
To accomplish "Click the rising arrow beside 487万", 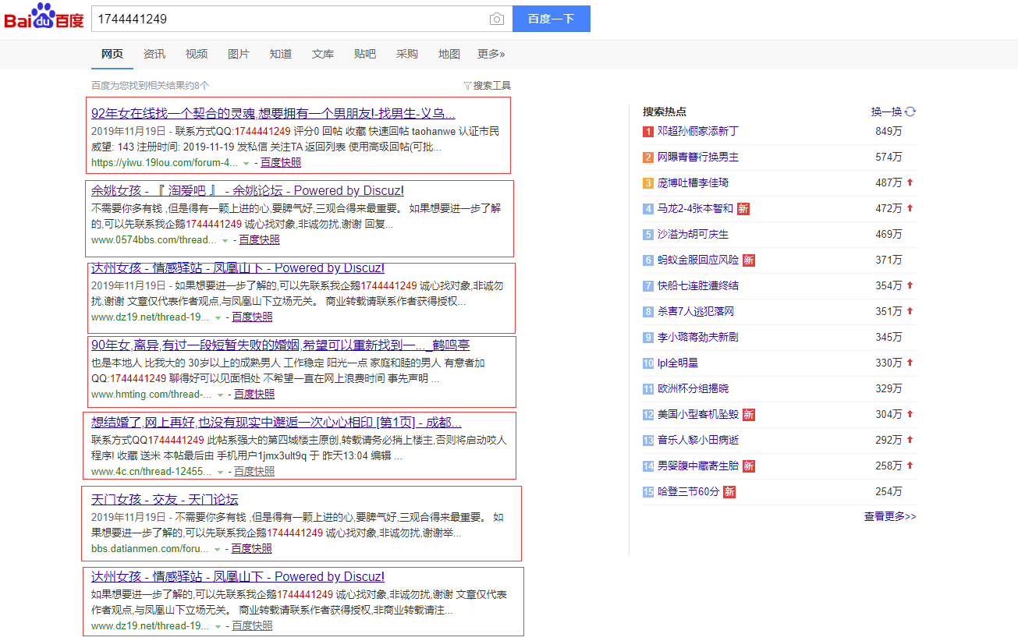I will (910, 182).
